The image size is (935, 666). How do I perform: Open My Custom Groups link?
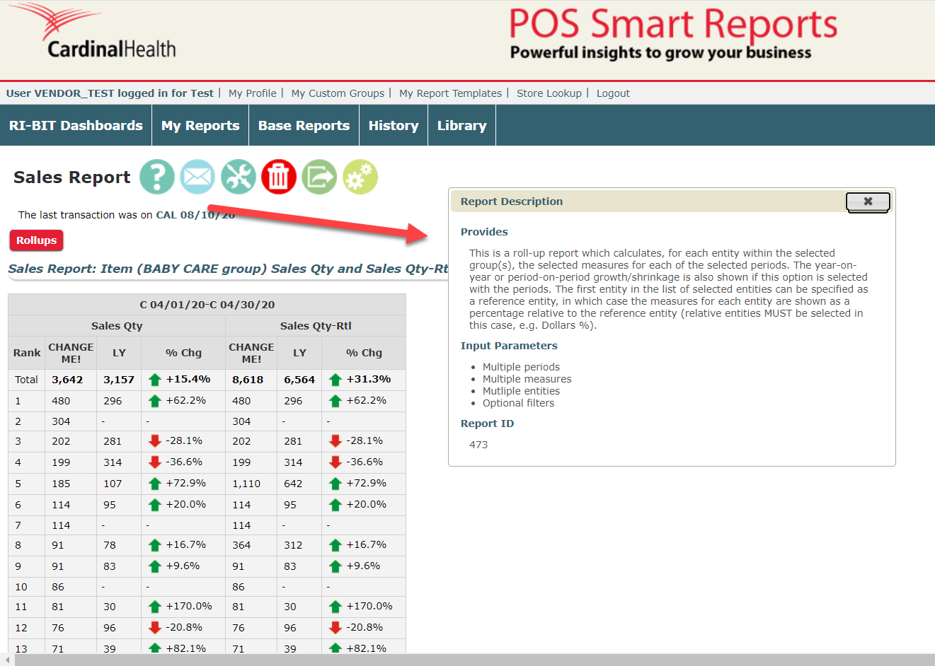(x=338, y=93)
